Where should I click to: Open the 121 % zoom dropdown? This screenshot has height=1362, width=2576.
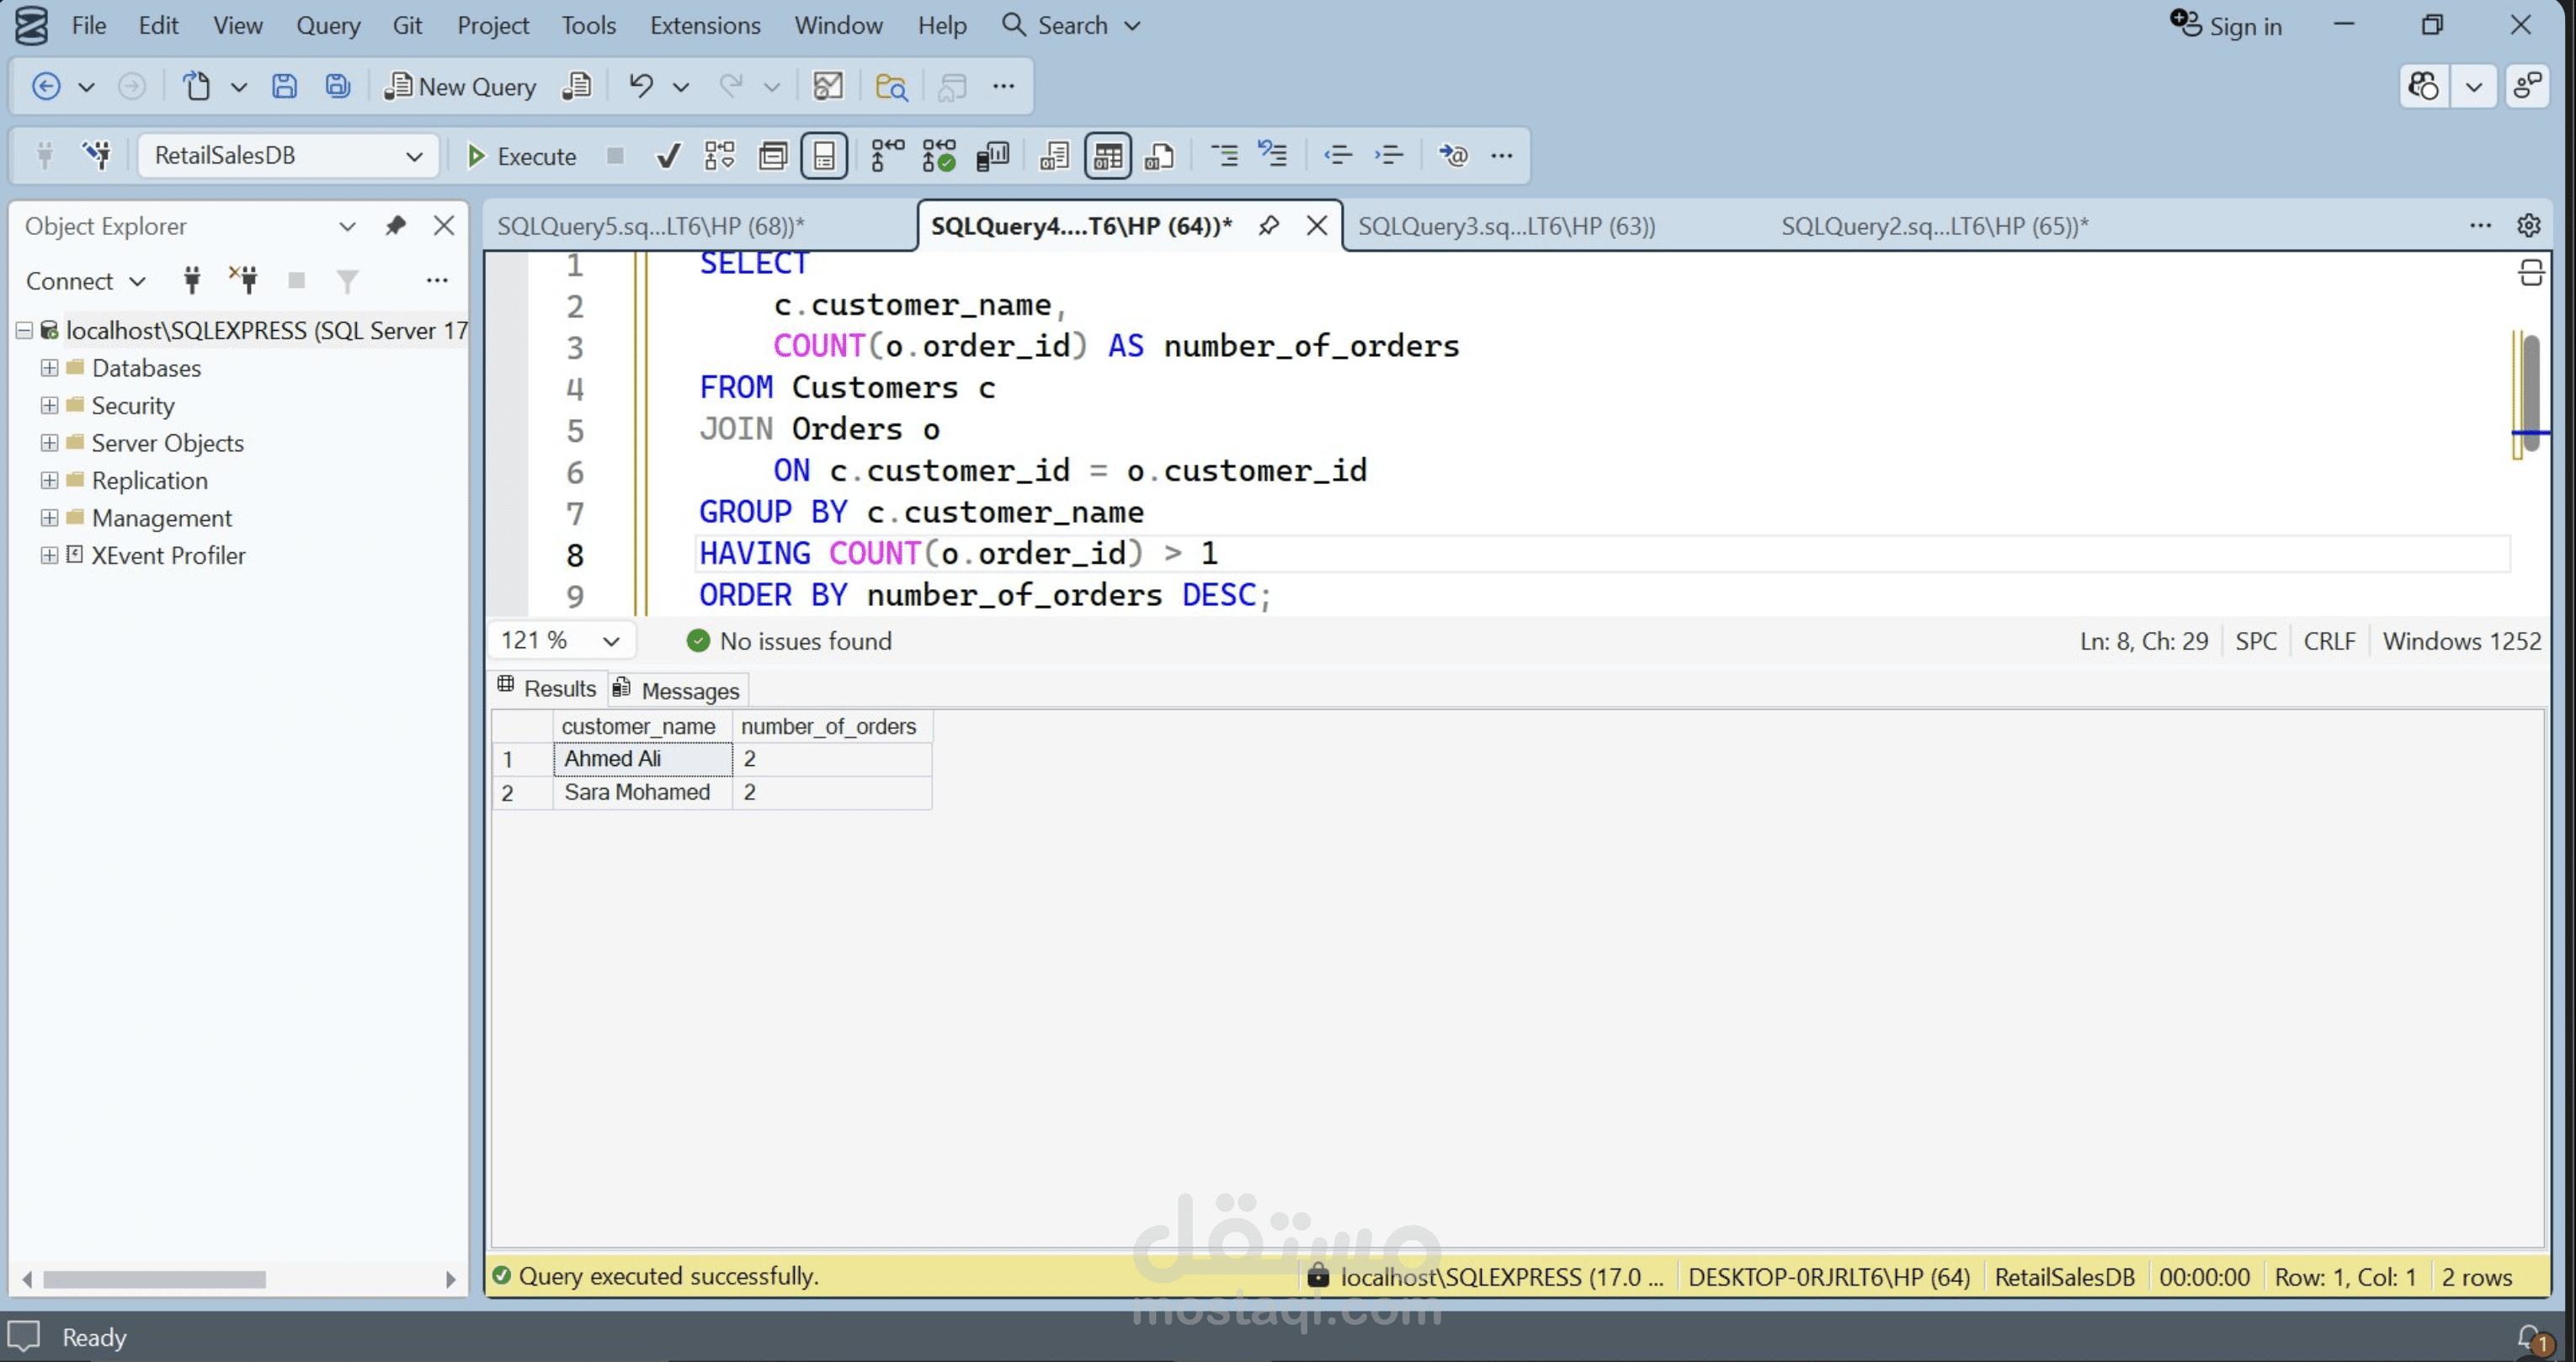[x=611, y=641]
